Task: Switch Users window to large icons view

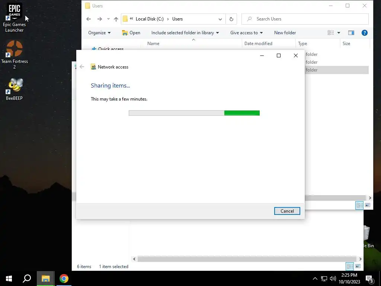Action: pos(368,205)
